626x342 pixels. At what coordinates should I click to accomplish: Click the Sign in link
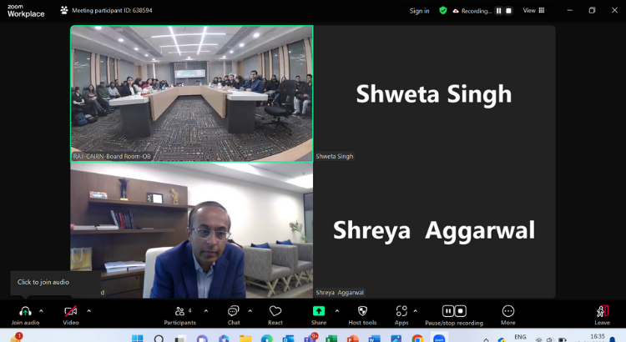pyautogui.click(x=419, y=11)
